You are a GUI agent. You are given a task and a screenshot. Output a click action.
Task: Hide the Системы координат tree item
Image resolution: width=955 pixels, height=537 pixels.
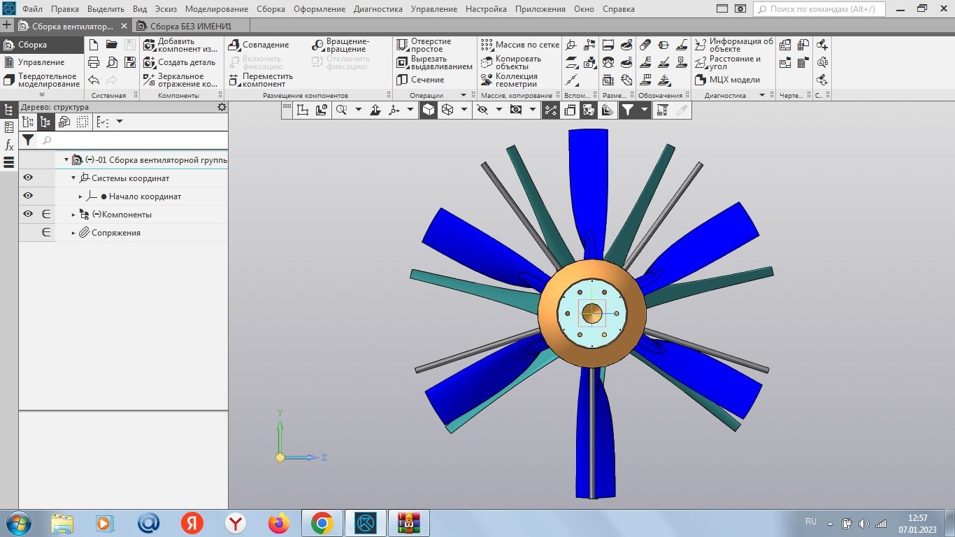(28, 178)
